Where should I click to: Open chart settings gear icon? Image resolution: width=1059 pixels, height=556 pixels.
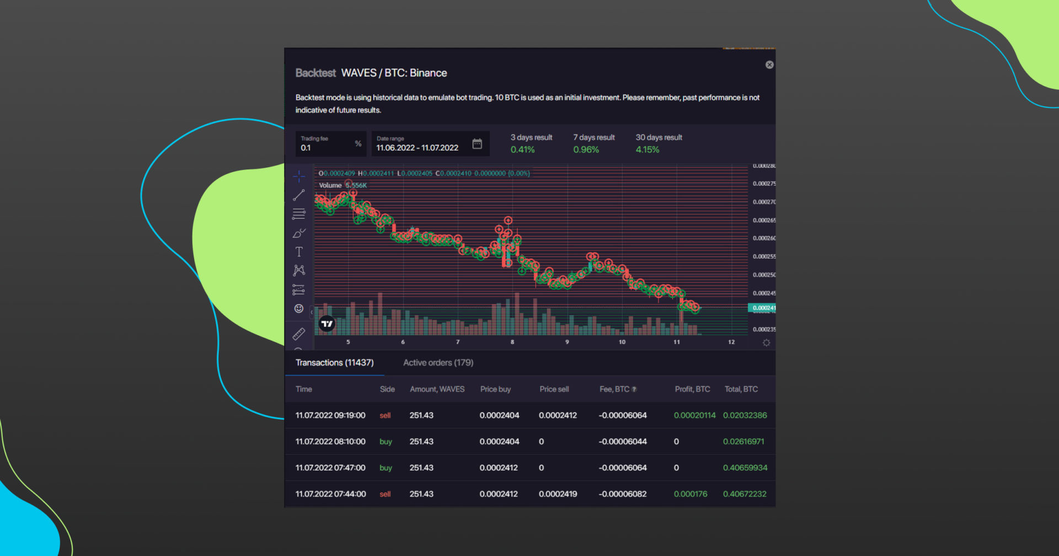point(766,343)
